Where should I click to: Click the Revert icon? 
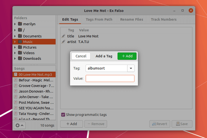point(154,124)
